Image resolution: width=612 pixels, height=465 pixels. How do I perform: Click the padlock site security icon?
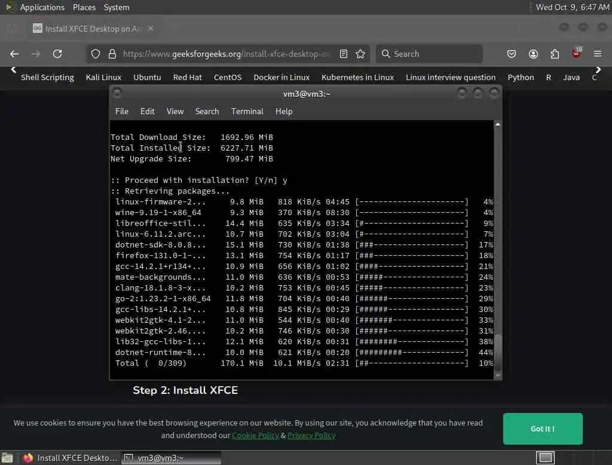point(112,54)
